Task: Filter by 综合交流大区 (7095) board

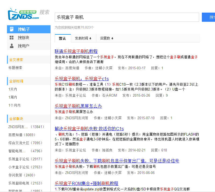Action: [x=25, y=143]
